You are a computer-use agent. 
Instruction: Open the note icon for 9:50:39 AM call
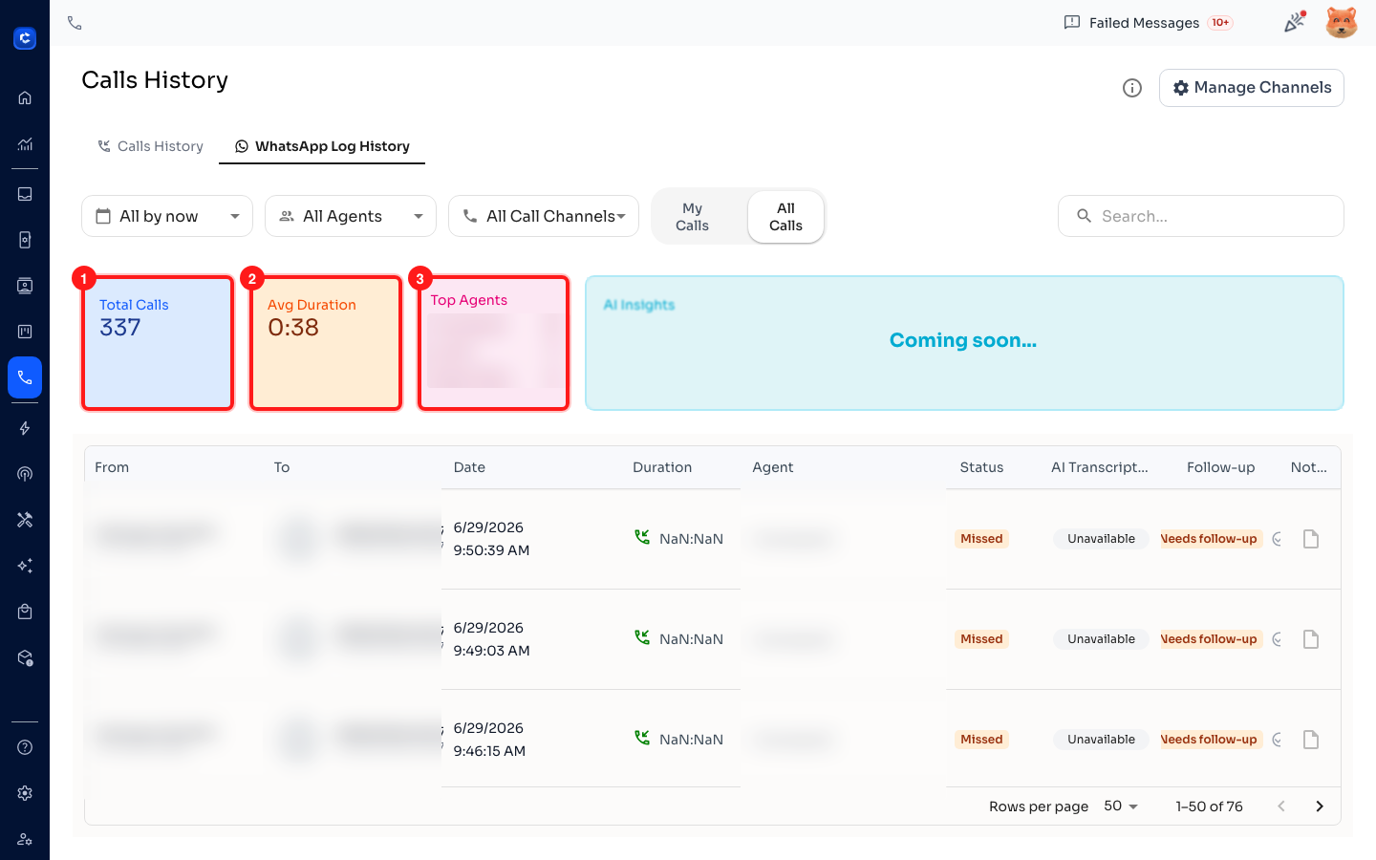pyautogui.click(x=1311, y=539)
